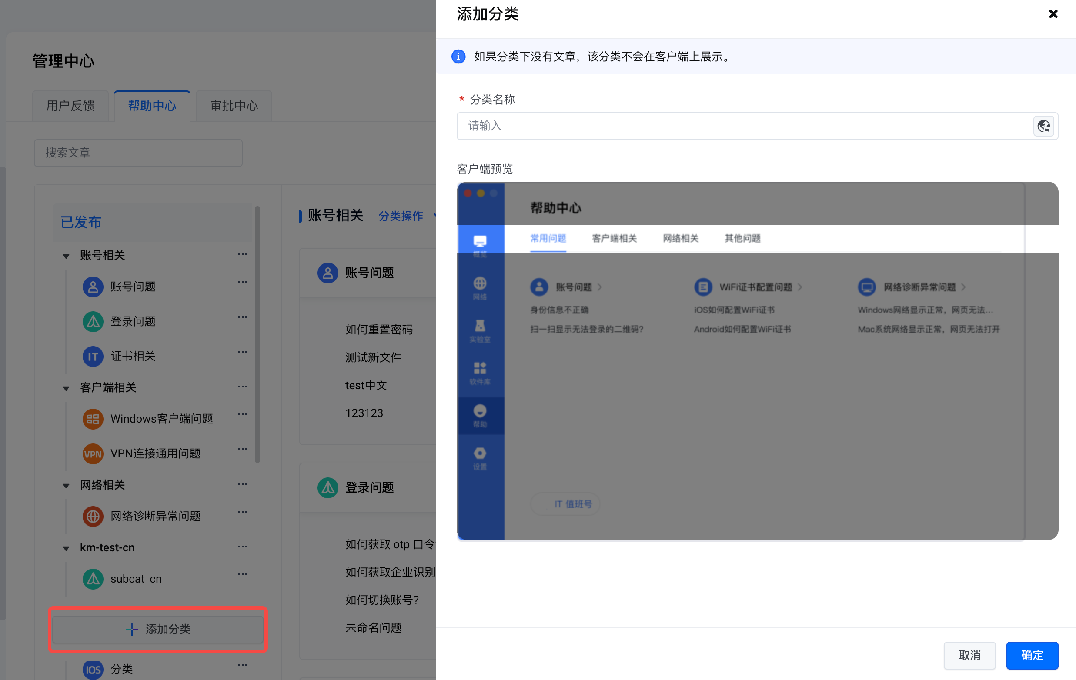
Task: Select the 账号问题 user icon in sidebar tree
Action: pos(93,287)
